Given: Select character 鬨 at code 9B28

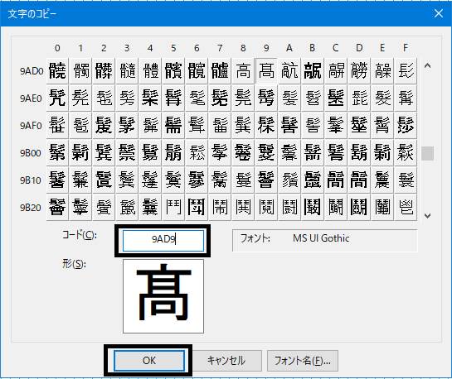Looking at the screenshot, I should [243, 208].
